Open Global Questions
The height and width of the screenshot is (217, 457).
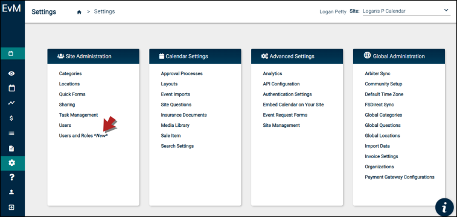(x=383, y=125)
